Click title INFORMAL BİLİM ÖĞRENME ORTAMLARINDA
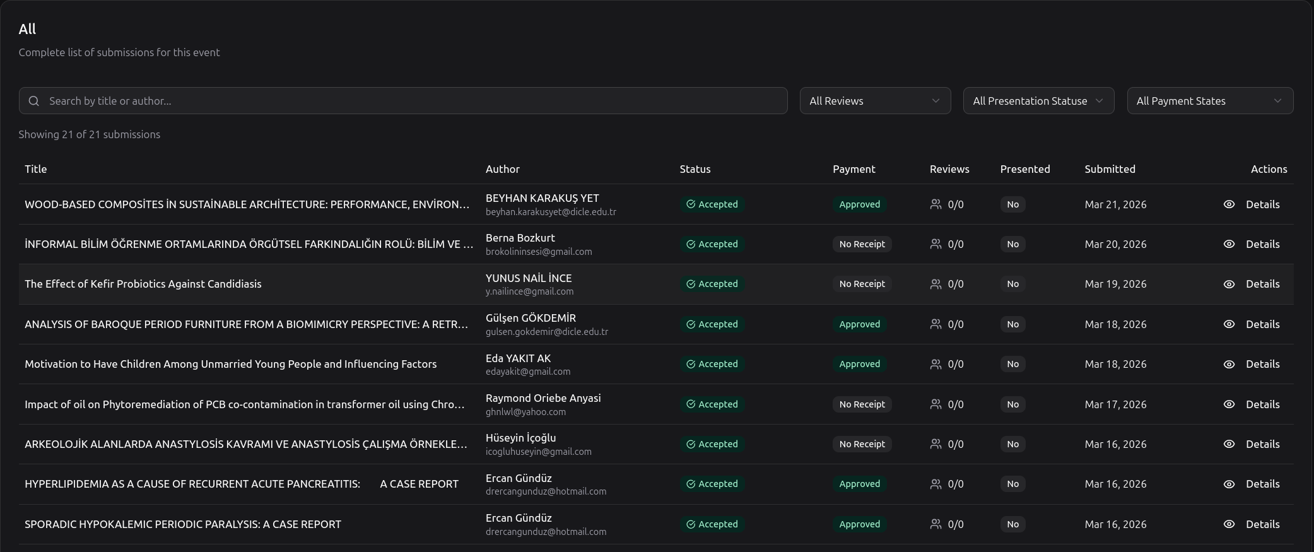 [249, 244]
